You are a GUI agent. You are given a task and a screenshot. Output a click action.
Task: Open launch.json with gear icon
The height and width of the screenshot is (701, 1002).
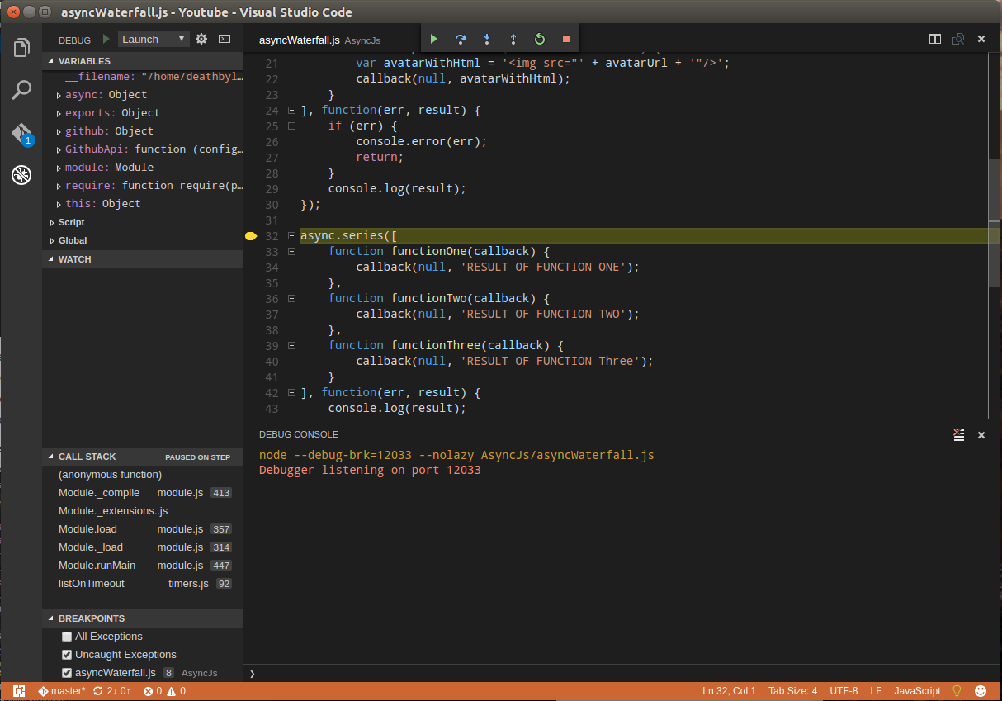point(201,39)
